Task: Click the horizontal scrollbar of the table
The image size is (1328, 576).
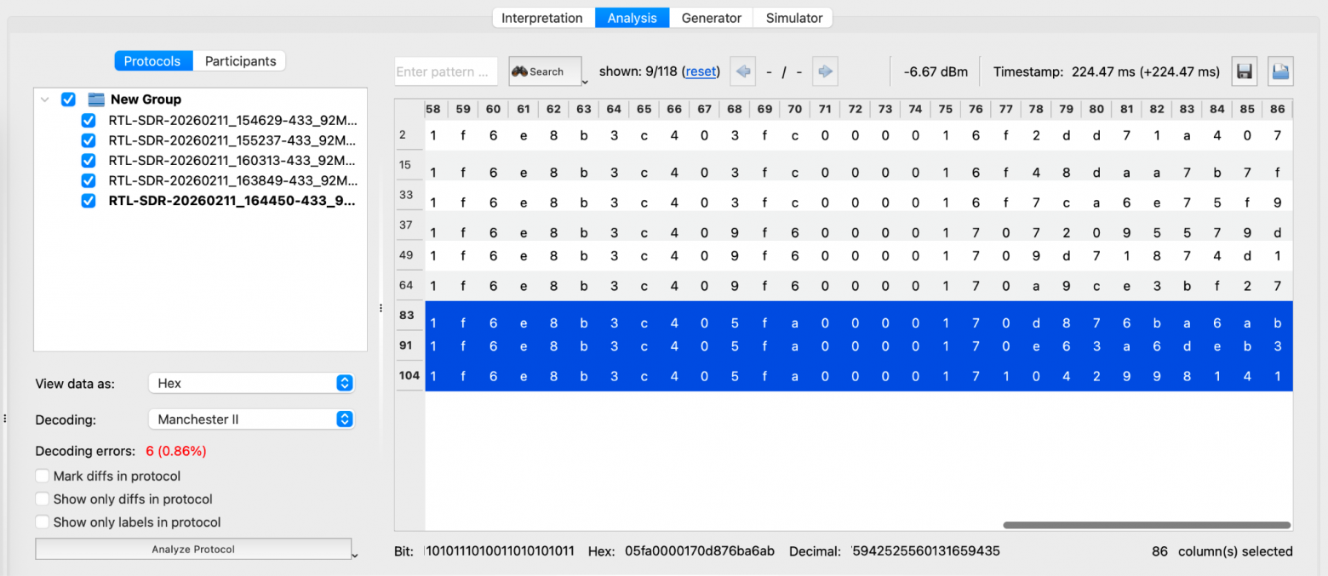Action: (1147, 526)
